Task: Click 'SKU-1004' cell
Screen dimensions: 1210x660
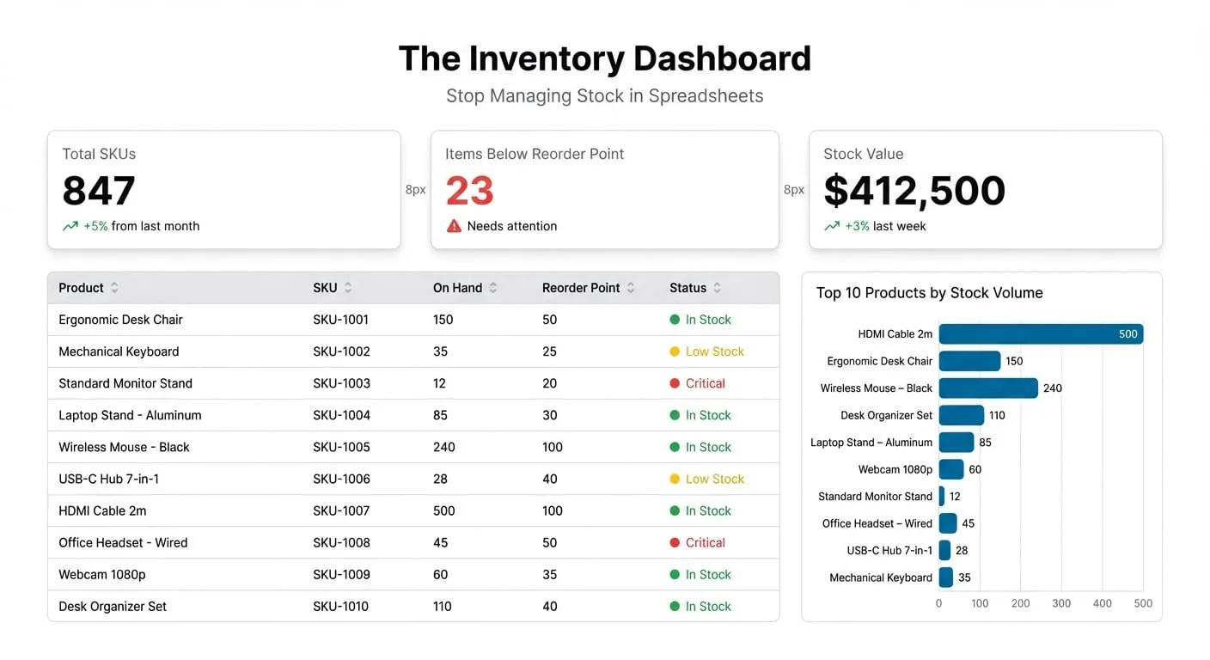Action: pos(341,415)
